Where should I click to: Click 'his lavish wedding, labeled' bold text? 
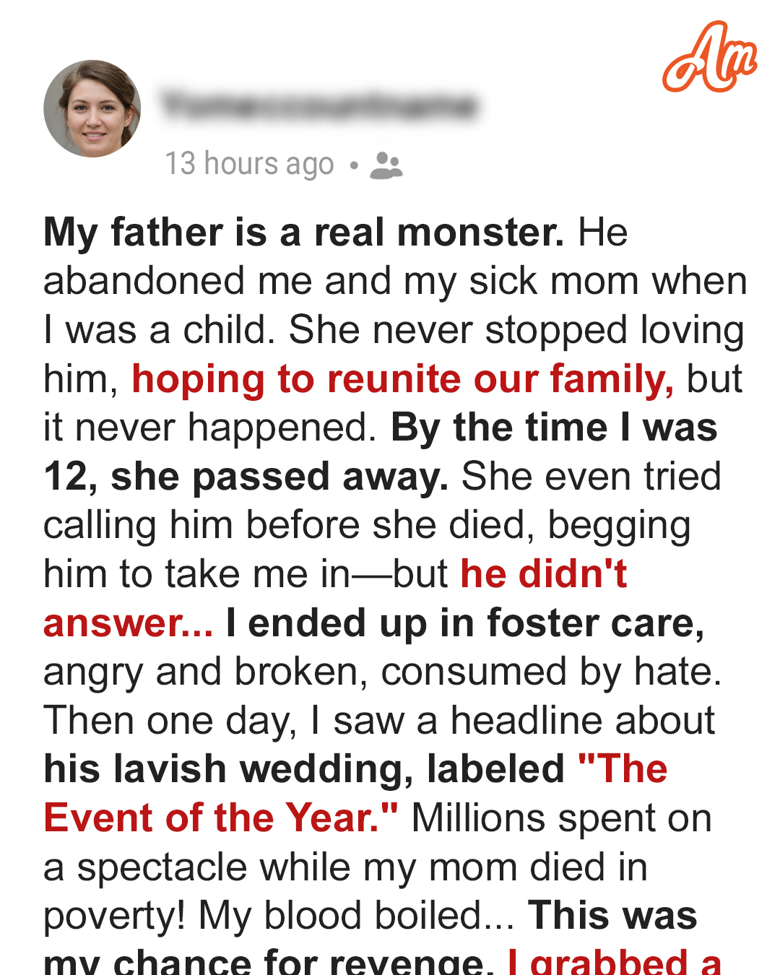pos(304,769)
